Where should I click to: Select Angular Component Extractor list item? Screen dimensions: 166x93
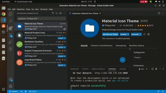click(41, 53)
